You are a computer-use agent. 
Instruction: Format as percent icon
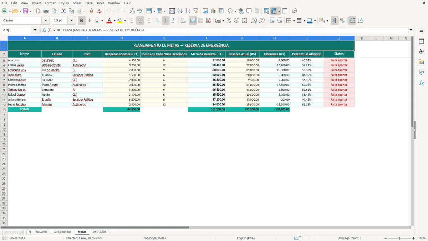point(229,21)
